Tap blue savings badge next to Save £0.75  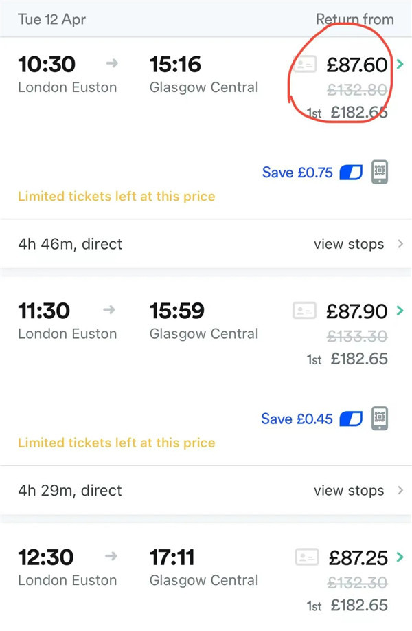[x=351, y=173]
